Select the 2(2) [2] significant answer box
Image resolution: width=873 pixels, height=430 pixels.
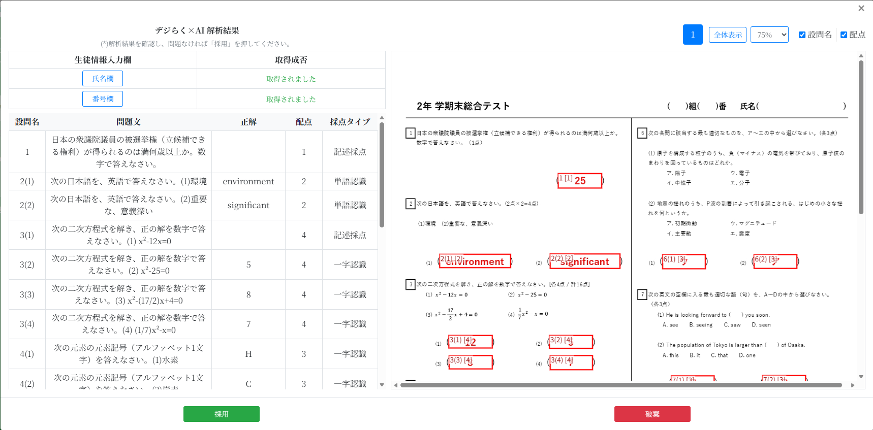pos(585,261)
